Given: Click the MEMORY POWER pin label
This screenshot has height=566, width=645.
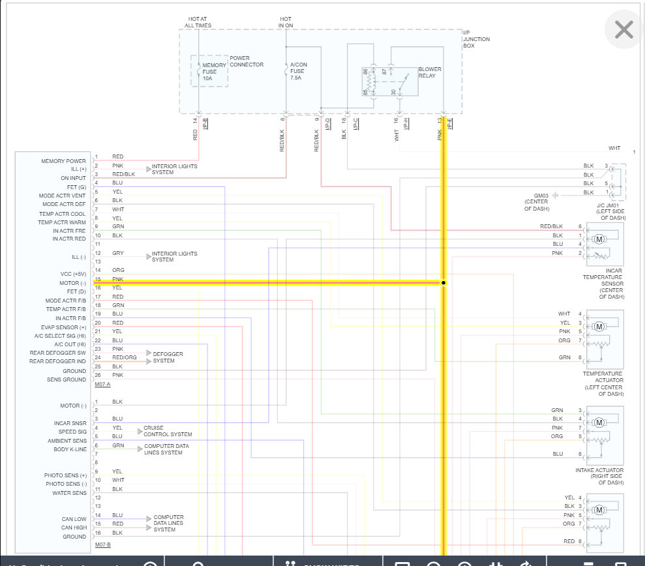Looking at the screenshot, I should coord(63,161).
